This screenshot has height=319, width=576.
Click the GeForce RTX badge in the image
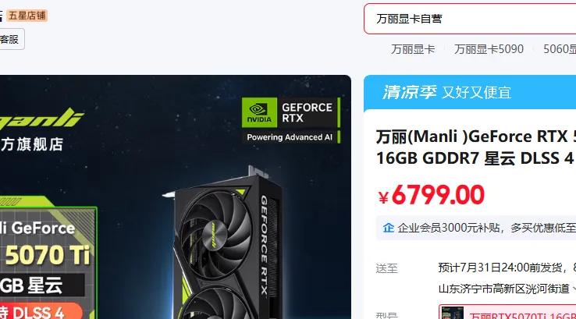click(291, 120)
